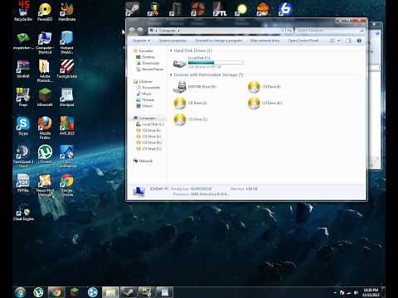Open uTorrent from the taskbar
This screenshot has width=398, height=298.
38,292
